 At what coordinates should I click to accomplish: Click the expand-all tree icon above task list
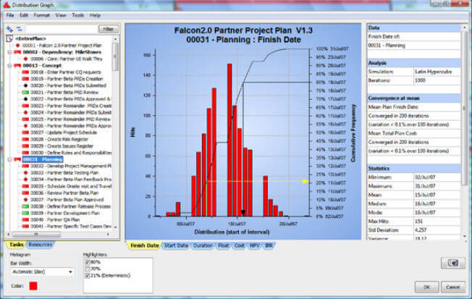(x=8, y=29)
